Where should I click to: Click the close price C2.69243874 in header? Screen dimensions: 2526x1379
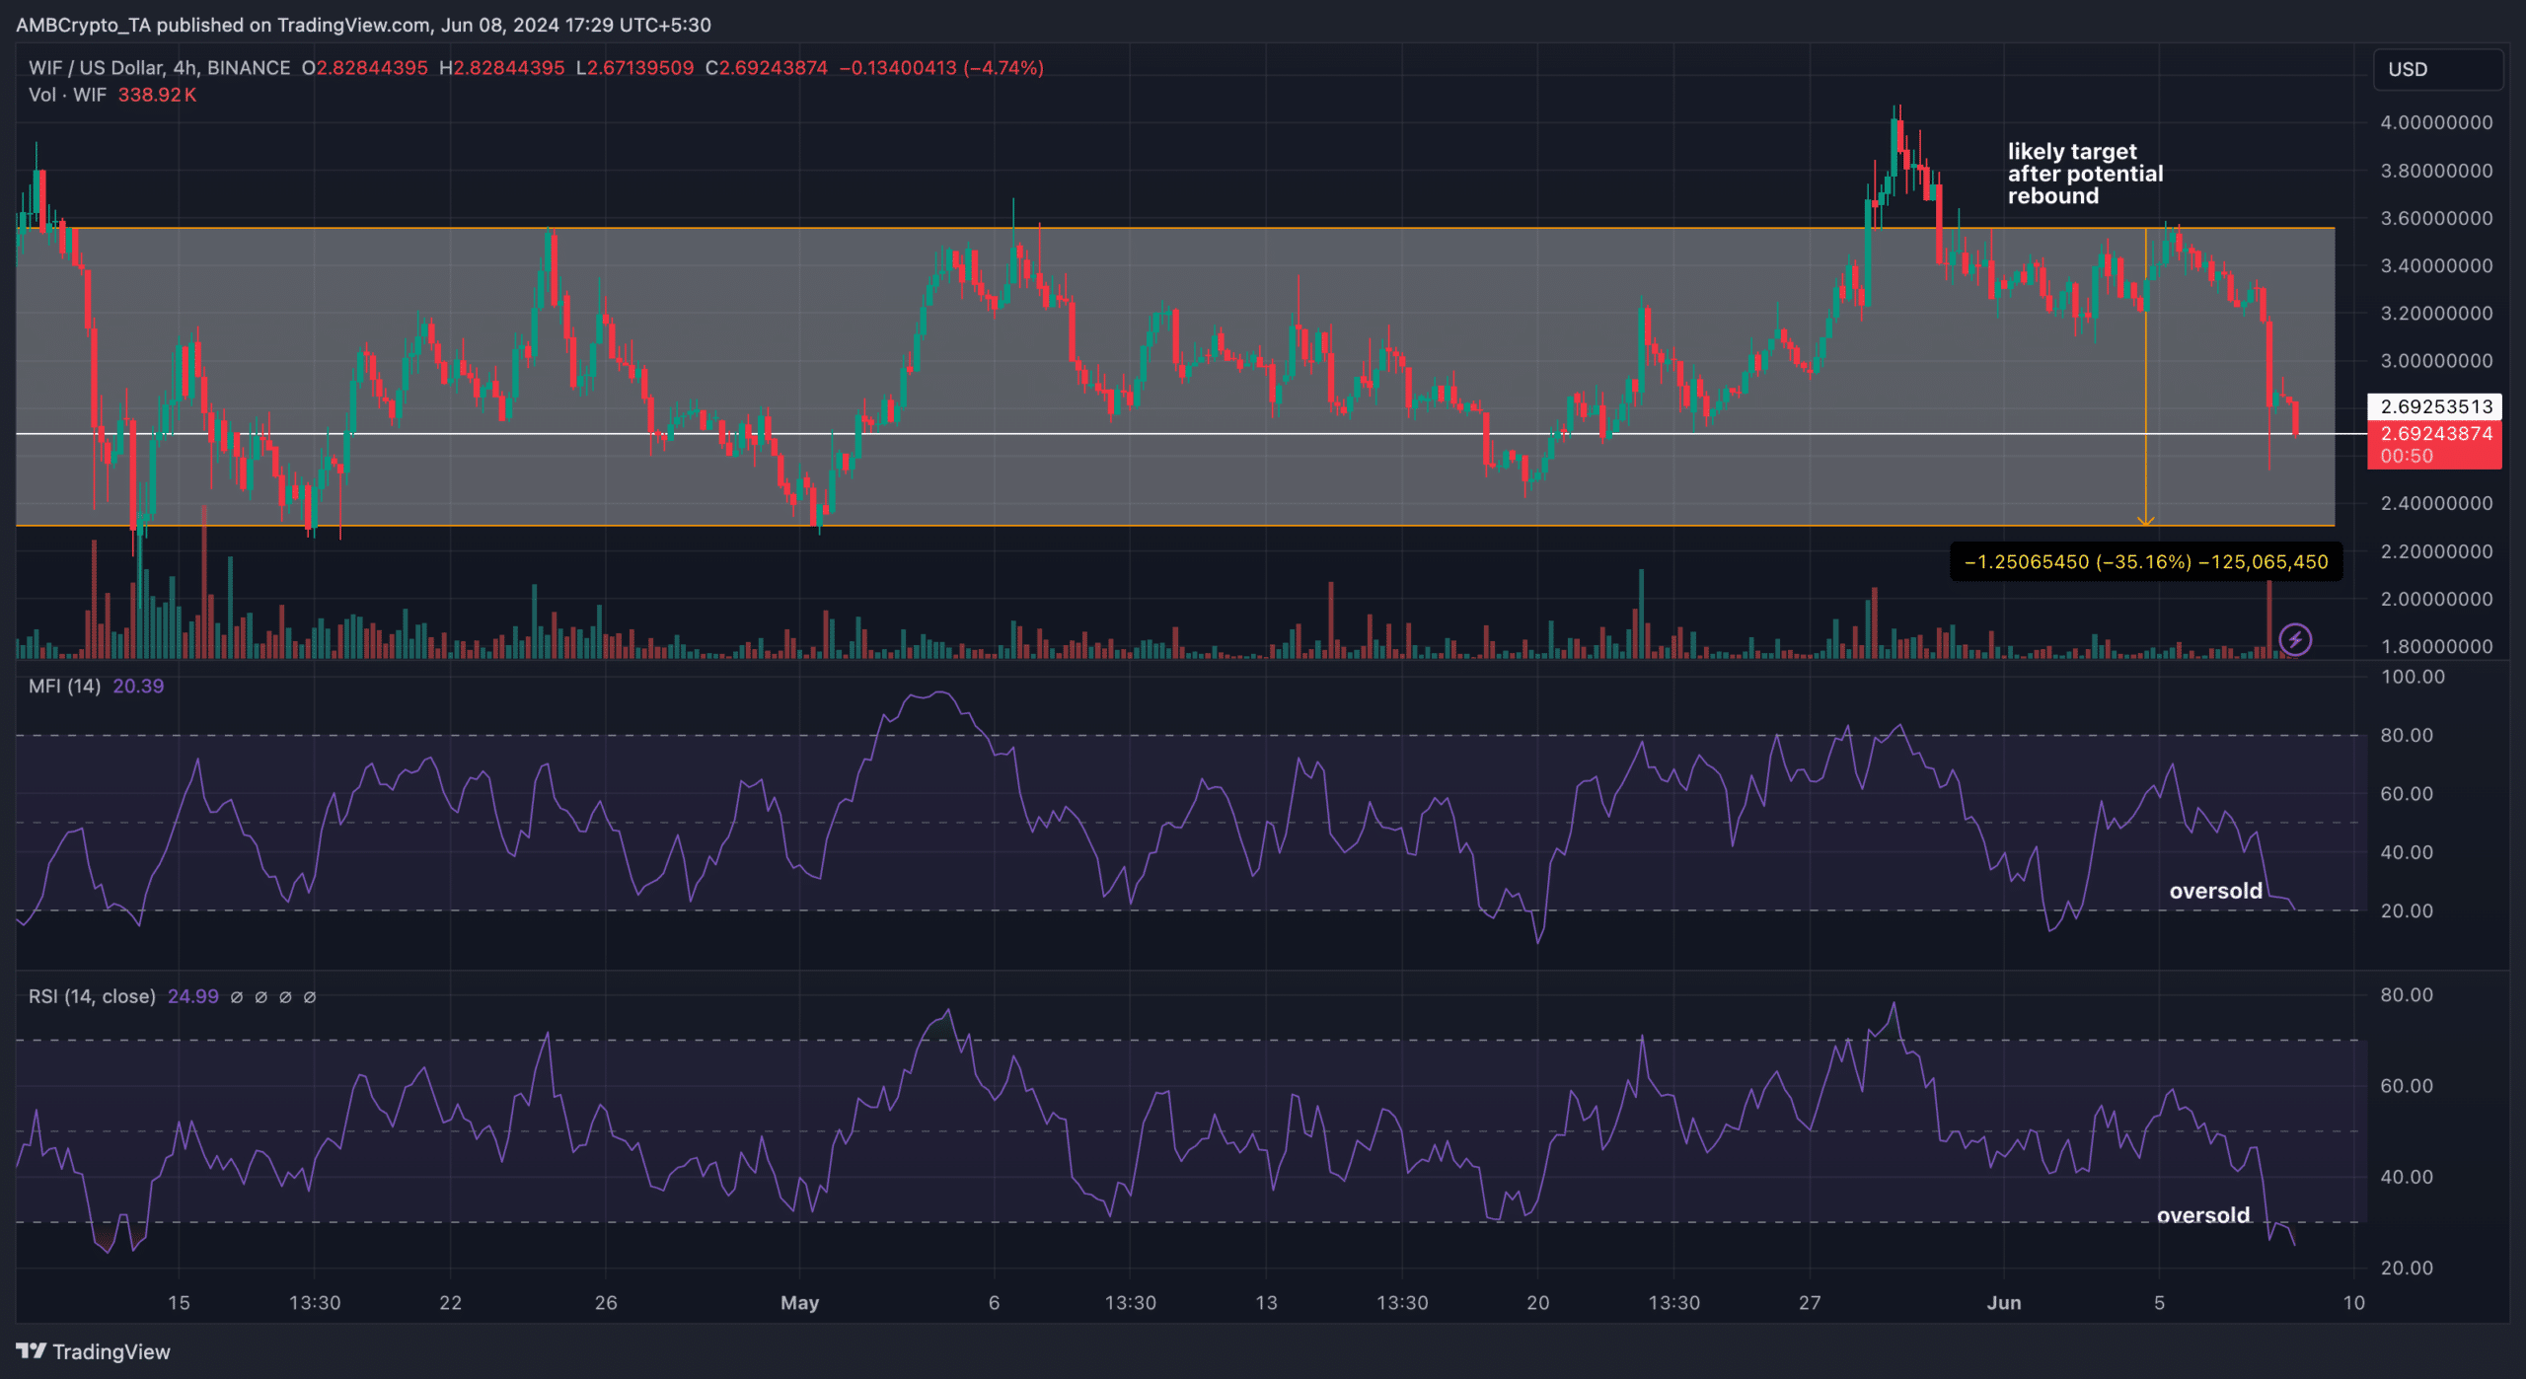pos(767,68)
